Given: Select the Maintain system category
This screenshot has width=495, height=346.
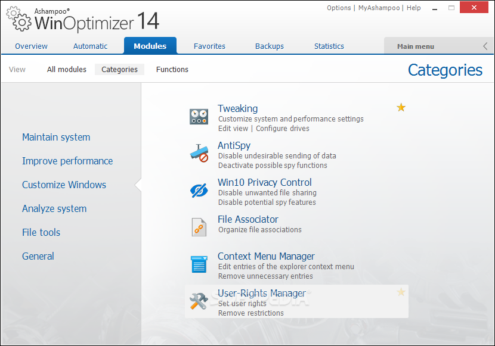Looking at the screenshot, I should 56,137.
